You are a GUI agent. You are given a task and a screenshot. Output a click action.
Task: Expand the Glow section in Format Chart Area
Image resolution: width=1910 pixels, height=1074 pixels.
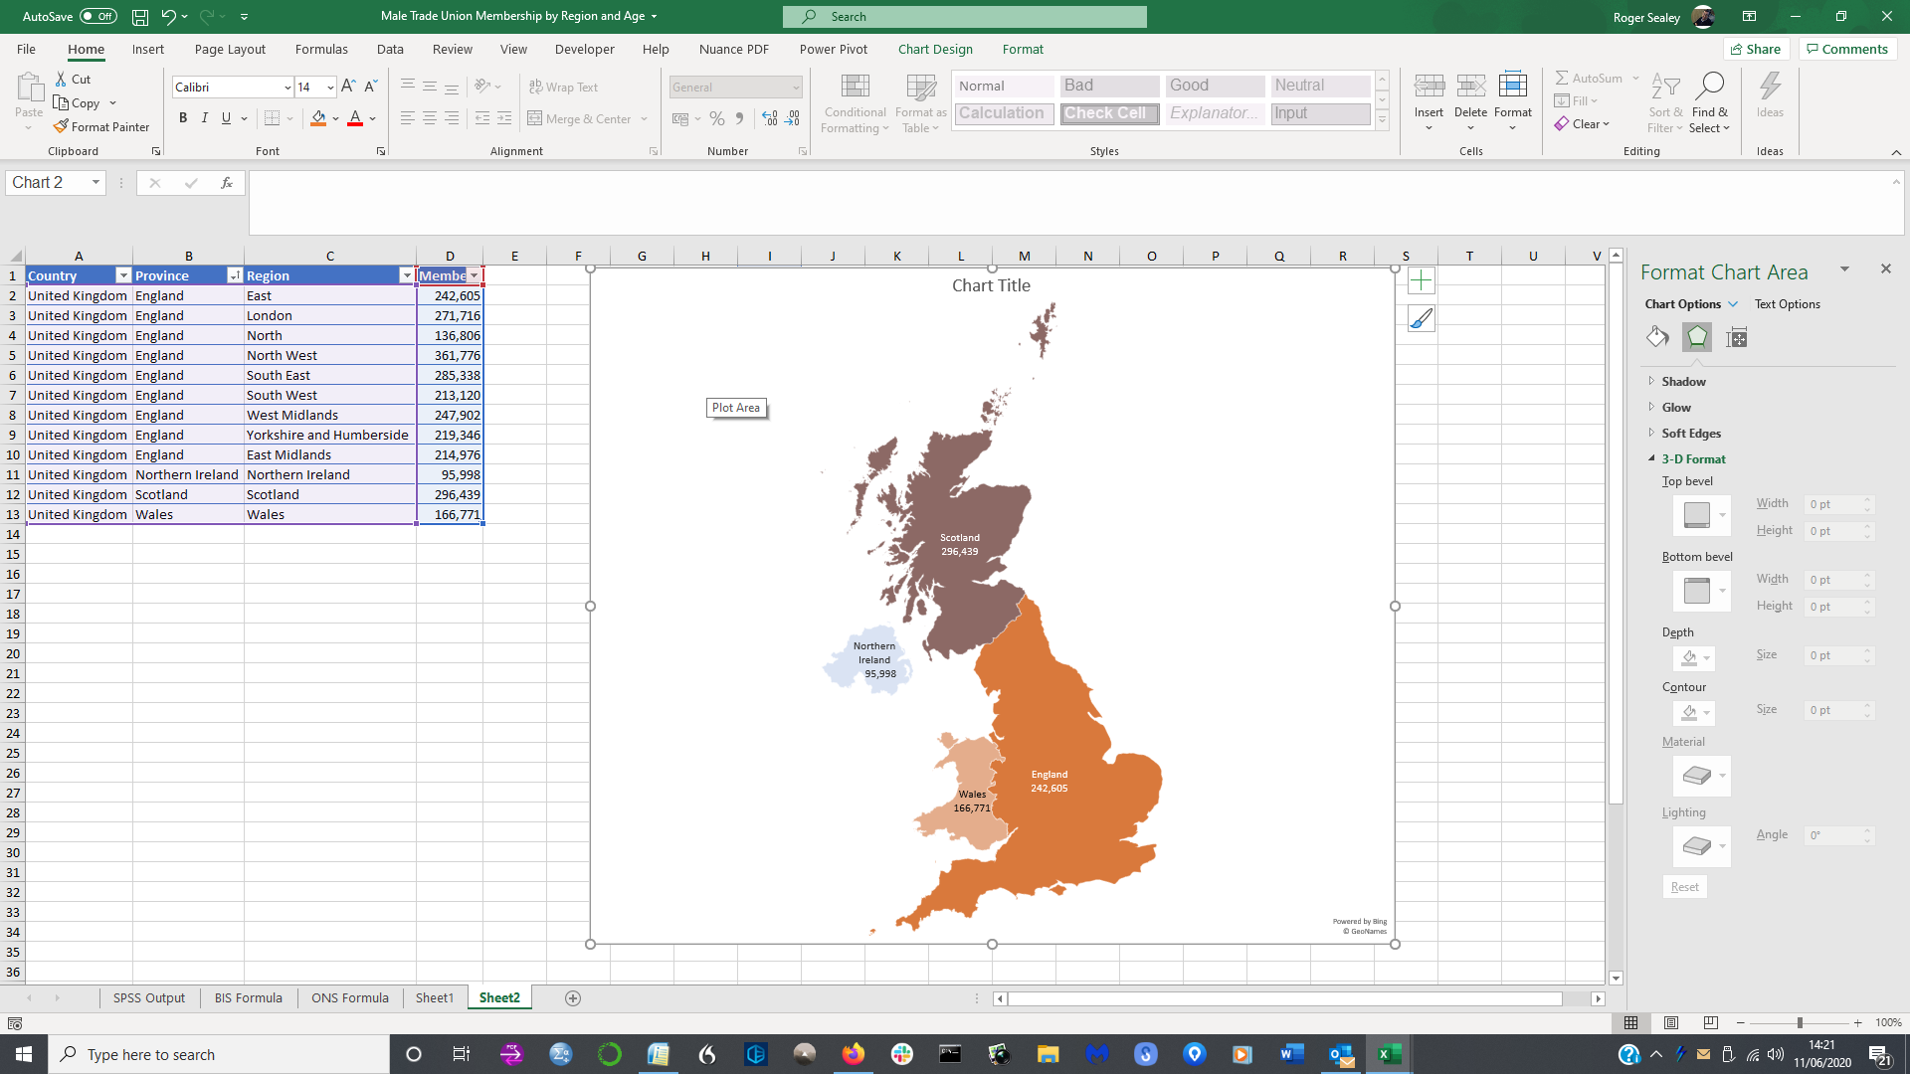coord(1653,407)
